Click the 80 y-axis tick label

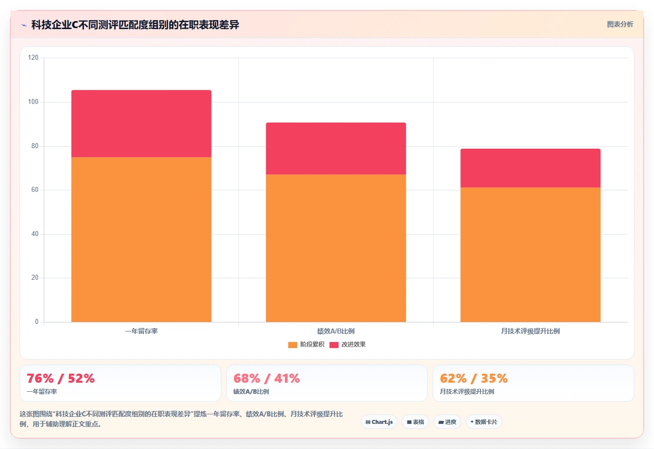35,146
